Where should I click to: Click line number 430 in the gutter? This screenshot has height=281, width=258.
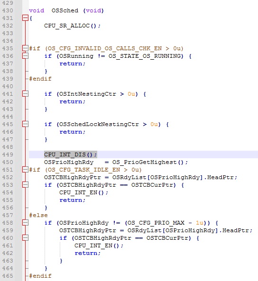8,10
